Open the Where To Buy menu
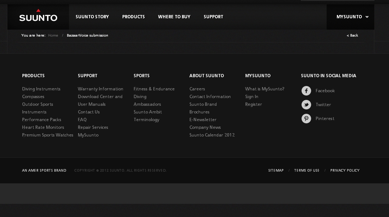Image resolution: width=389 pixels, height=217 pixels. pos(174,17)
